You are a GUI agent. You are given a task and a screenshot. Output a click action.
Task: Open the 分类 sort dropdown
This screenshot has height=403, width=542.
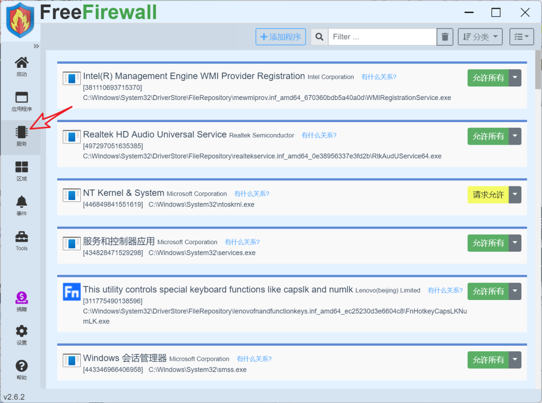coord(480,37)
